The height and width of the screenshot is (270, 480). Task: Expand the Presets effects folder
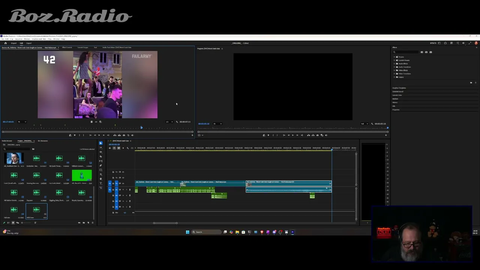coord(394,57)
